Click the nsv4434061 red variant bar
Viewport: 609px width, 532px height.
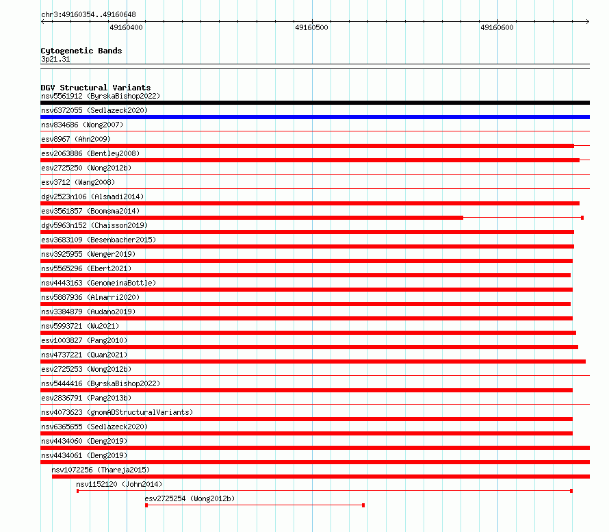tap(315, 462)
